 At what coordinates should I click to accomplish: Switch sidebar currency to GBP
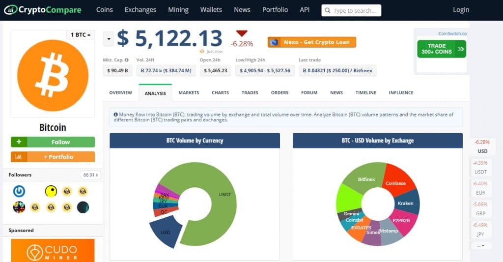pos(480,209)
